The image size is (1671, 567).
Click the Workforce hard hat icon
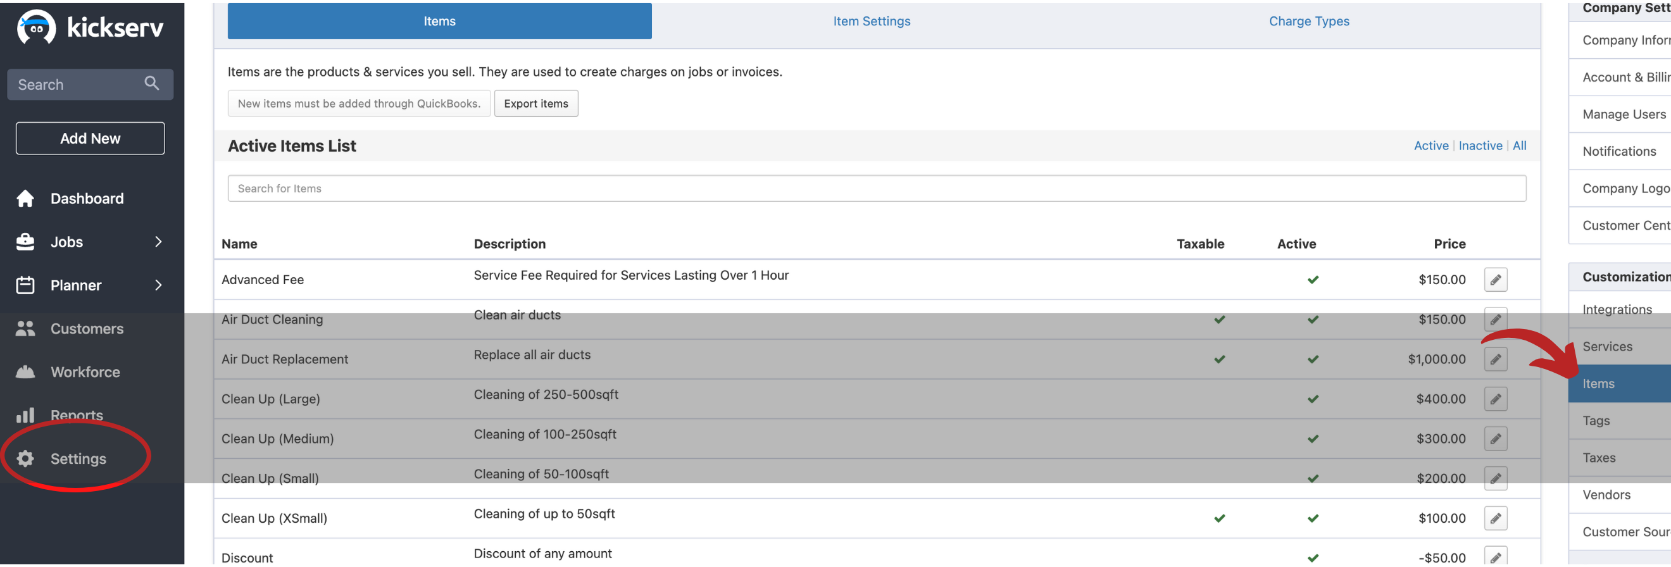coord(25,372)
